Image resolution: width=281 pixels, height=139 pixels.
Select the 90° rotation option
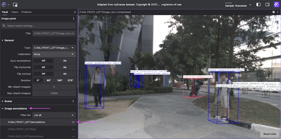[x=49, y=80]
